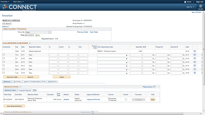
Task: Open Time Reporting Code dropdown for Fri
Action: [112, 59]
